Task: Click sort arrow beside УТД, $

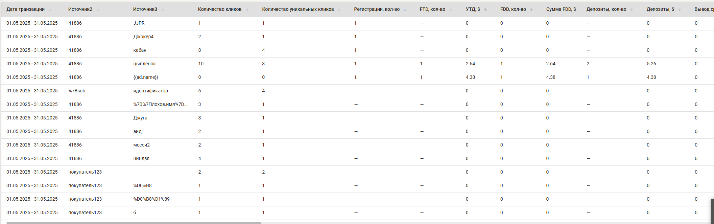Action: click(485, 9)
